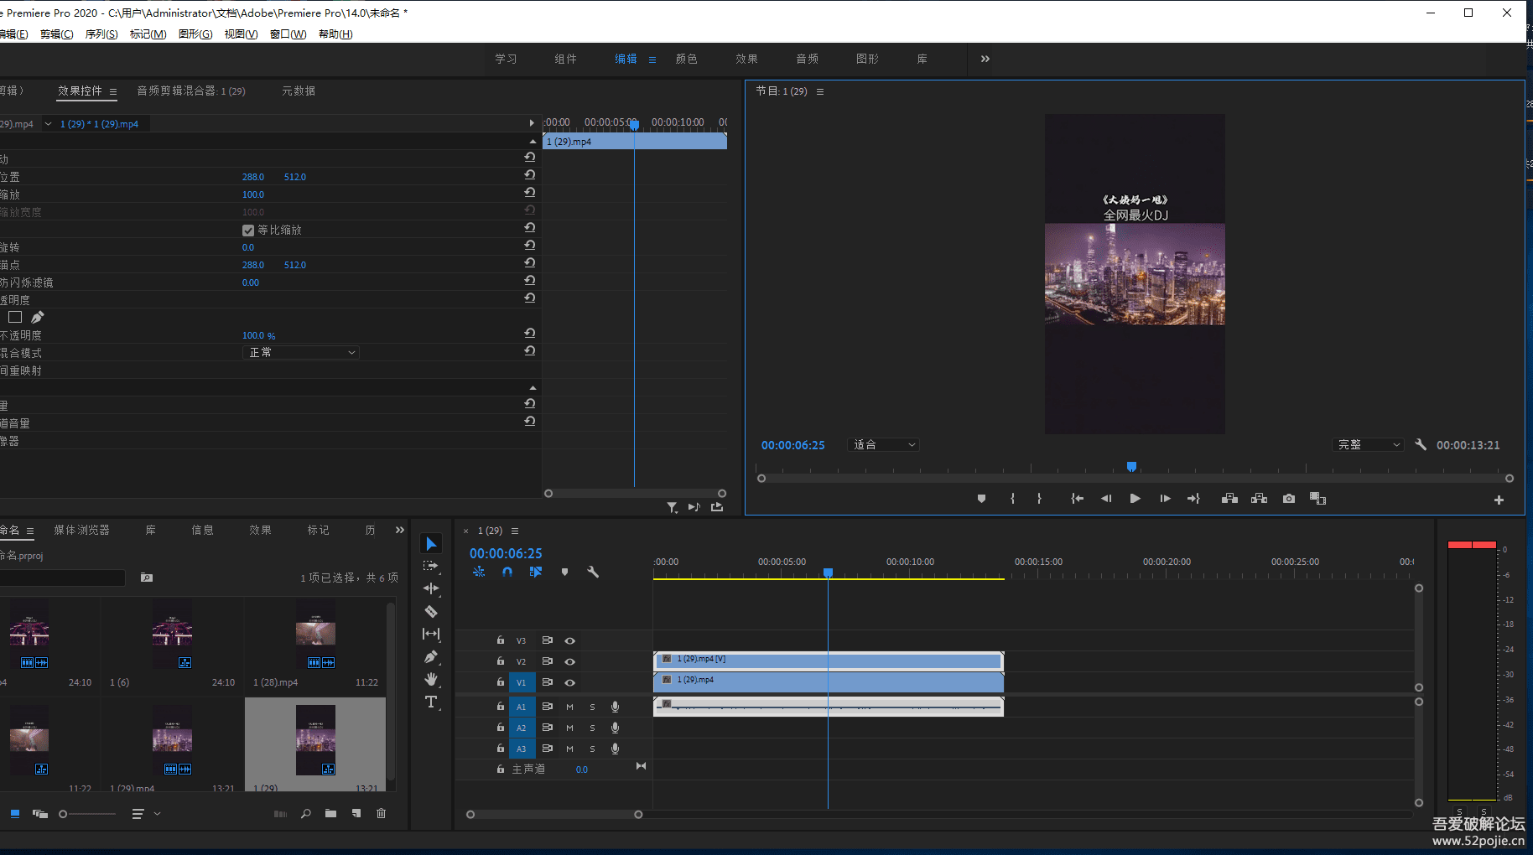Select the Pen tool in tools panel
Image resolution: width=1533 pixels, height=855 pixels.
click(431, 656)
